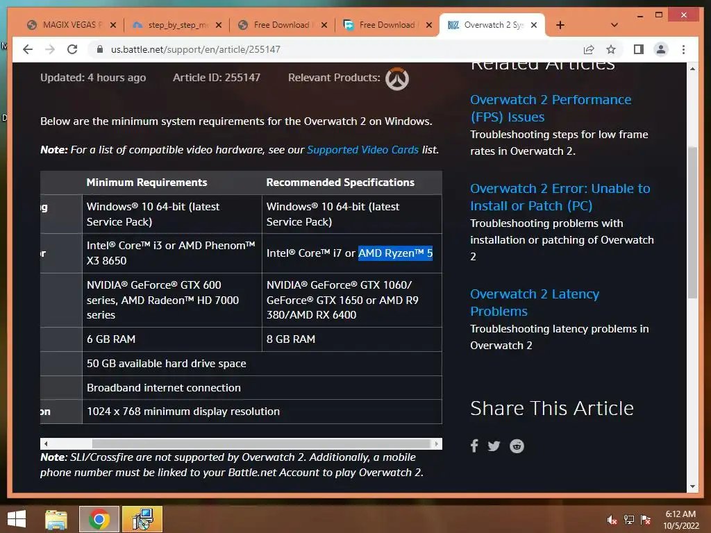This screenshot has height=533, width=711.
Task: Click the table's horizontal scrollbar thumb
Action: click(261, 443)
